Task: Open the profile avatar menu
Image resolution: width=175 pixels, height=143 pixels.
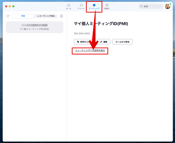Action: point(168,6)
